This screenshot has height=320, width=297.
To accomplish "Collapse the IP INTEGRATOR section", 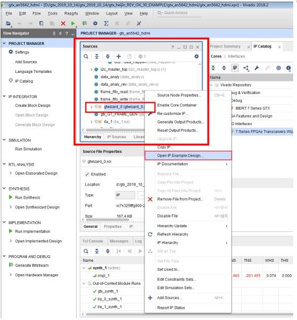I will point(4,97).
